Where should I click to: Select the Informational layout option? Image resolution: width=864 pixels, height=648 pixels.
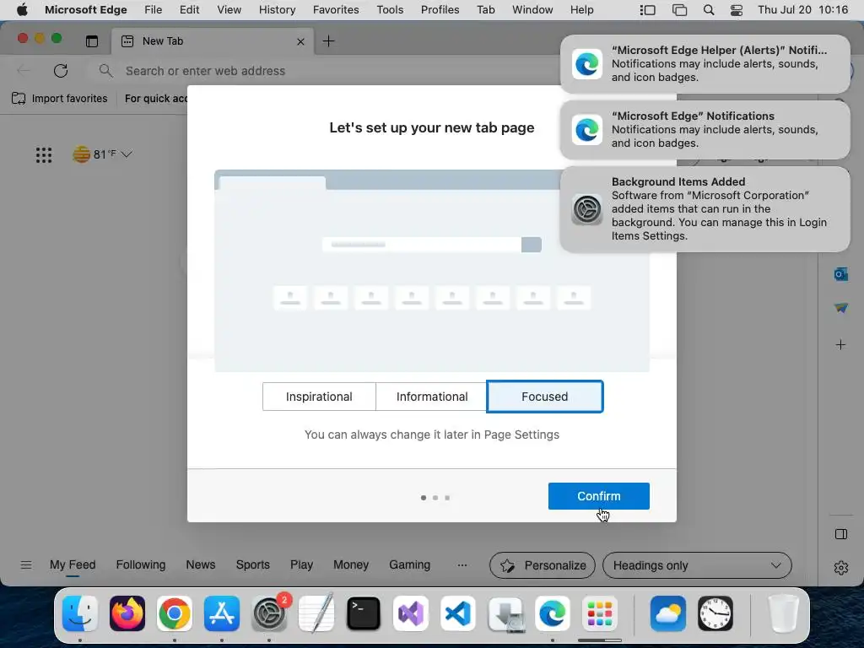pos(432,397)
